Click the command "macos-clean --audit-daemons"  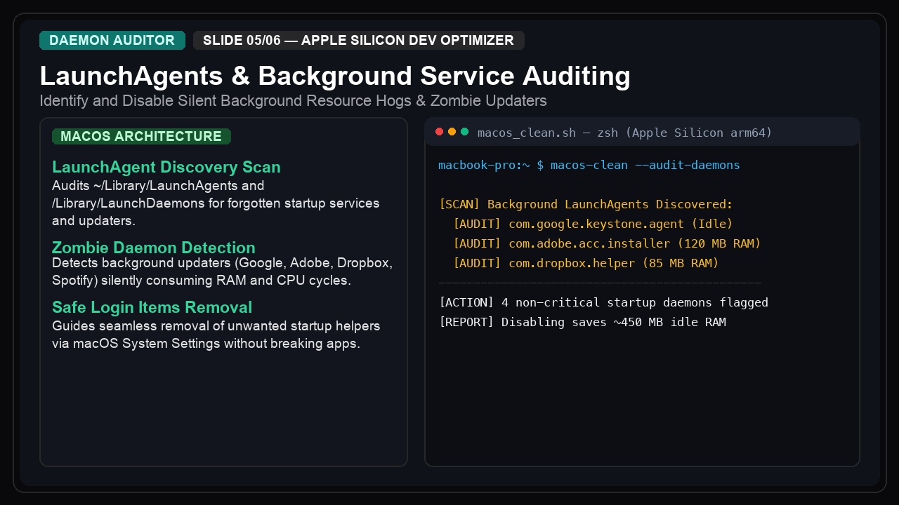click(x=645, y=166)
